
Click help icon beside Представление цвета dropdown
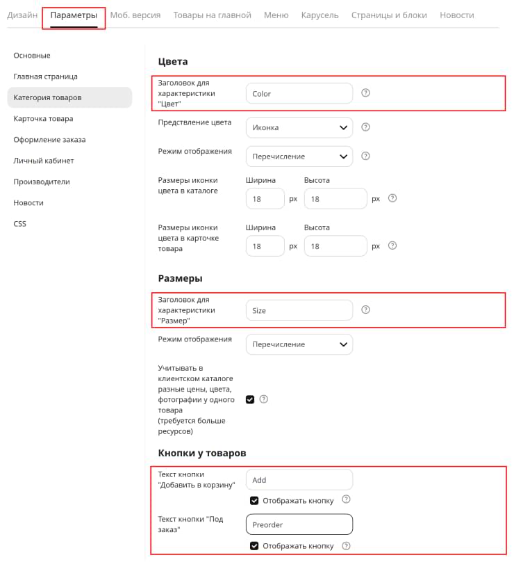pos(365,127)
